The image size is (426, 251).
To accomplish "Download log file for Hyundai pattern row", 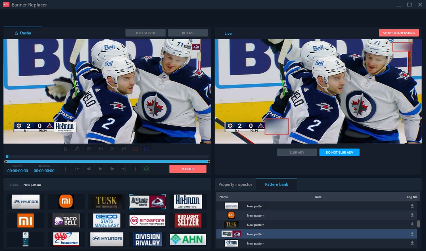I will (x=412, y=206).
